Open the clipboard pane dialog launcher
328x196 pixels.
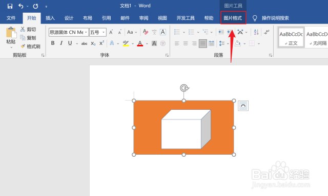coord(43,55)
